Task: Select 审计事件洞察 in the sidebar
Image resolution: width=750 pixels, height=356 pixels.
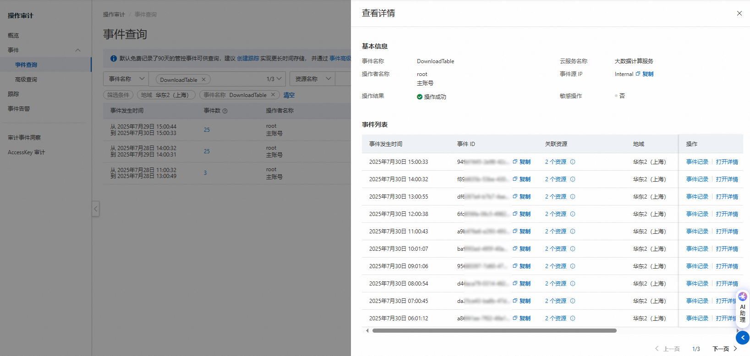Action: click(x=24, y=137)
